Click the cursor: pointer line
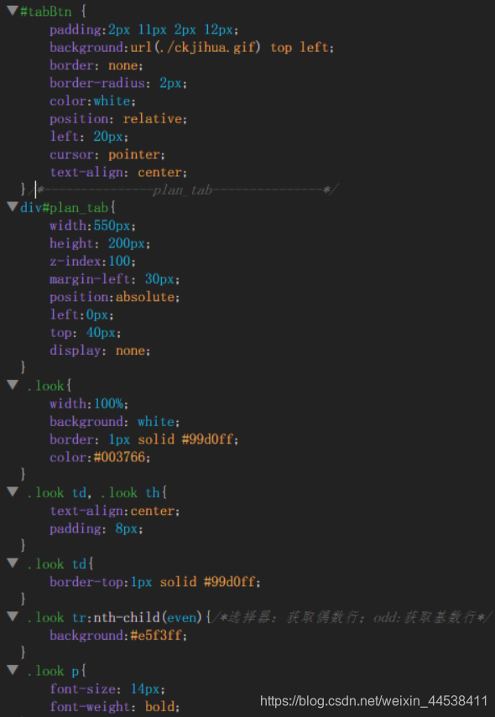The height and width of the screenshot is (717, 495). tap(107, 154)
